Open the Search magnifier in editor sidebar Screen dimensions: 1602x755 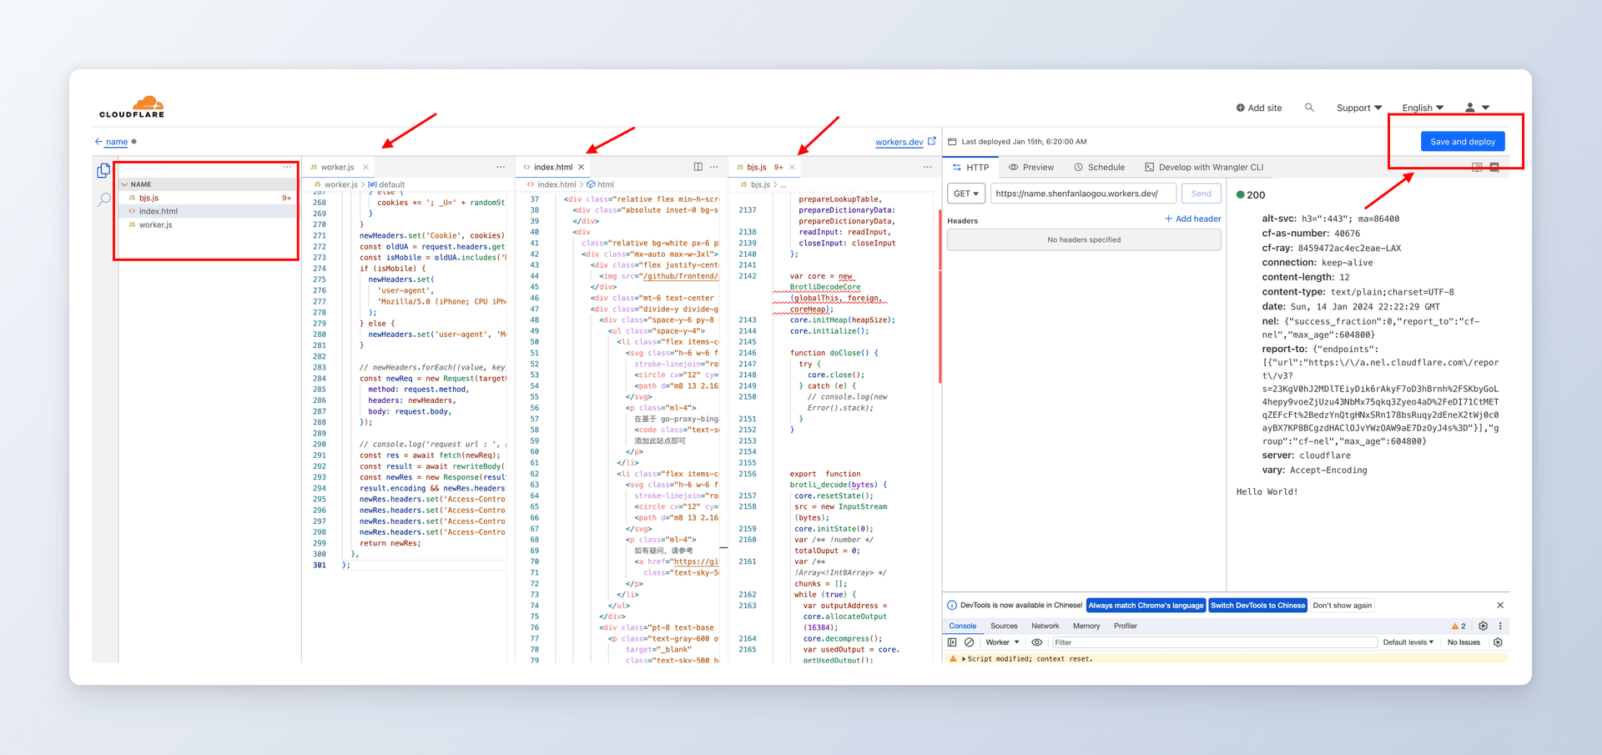pos(103,199)
